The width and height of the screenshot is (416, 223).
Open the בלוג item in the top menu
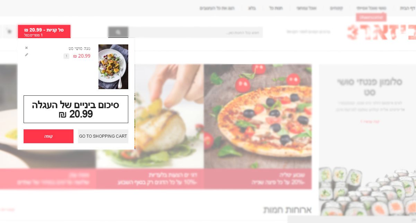coord(252,8)
